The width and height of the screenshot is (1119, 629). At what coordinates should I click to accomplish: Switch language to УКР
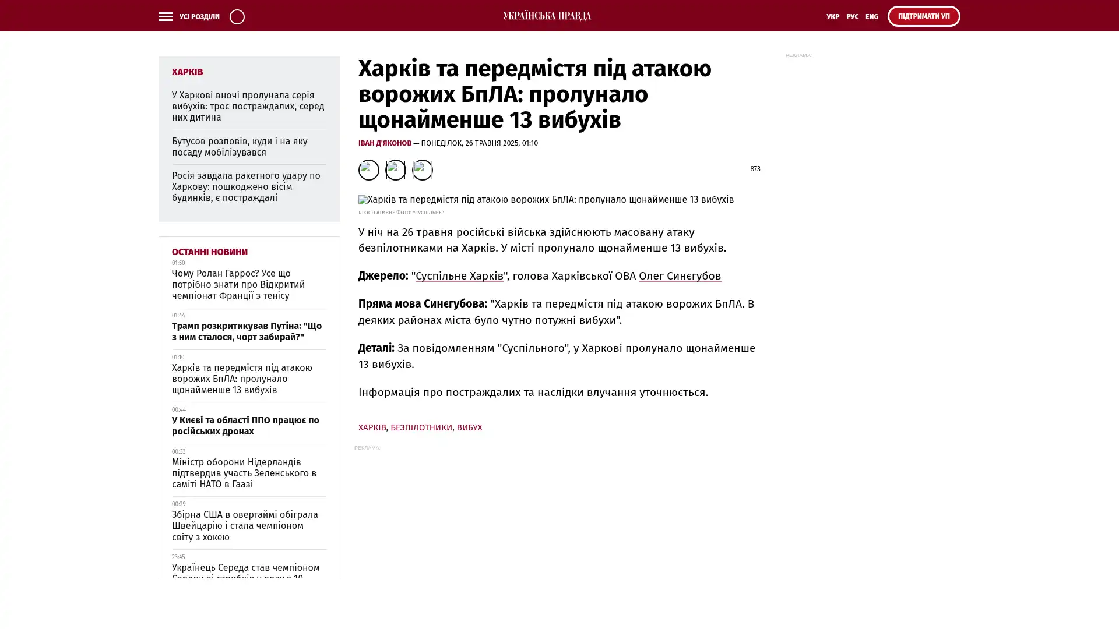[x=832, y=17]
